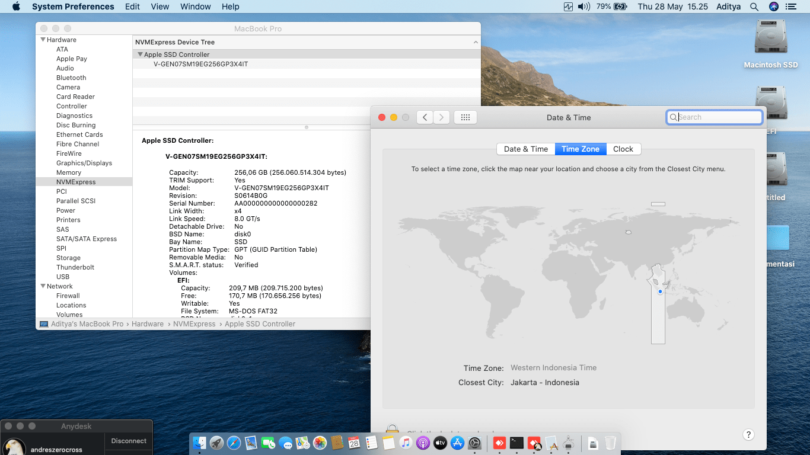Collapse the Hardware section in sidebar
The height and width of the screenshot is (455, 810).
click(x=43, y=40)
